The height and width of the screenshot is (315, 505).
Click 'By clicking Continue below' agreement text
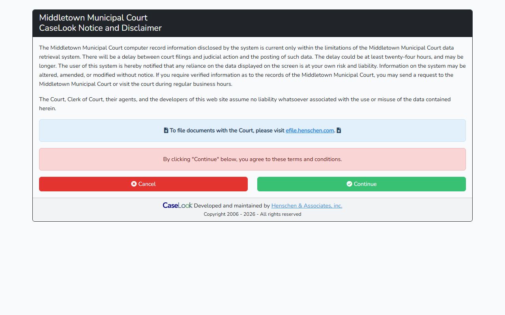252,159
